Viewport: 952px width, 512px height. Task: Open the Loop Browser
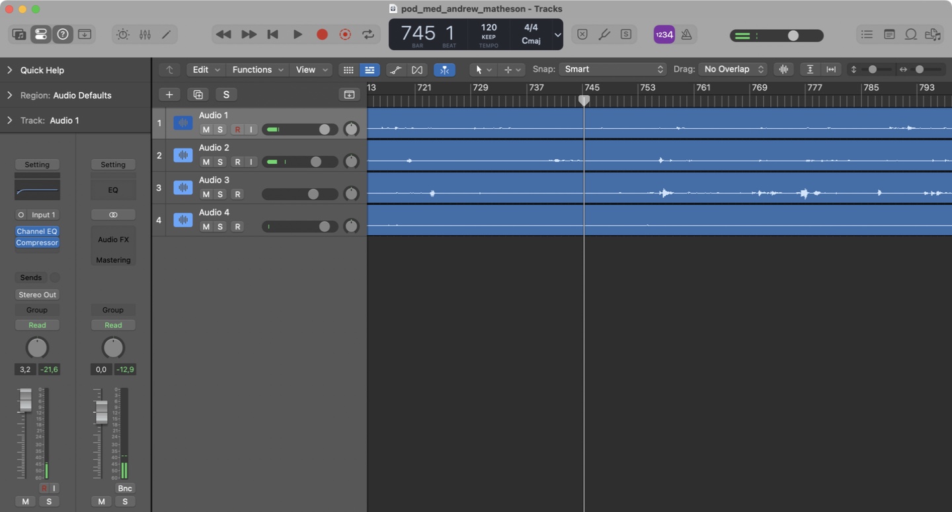911,34
